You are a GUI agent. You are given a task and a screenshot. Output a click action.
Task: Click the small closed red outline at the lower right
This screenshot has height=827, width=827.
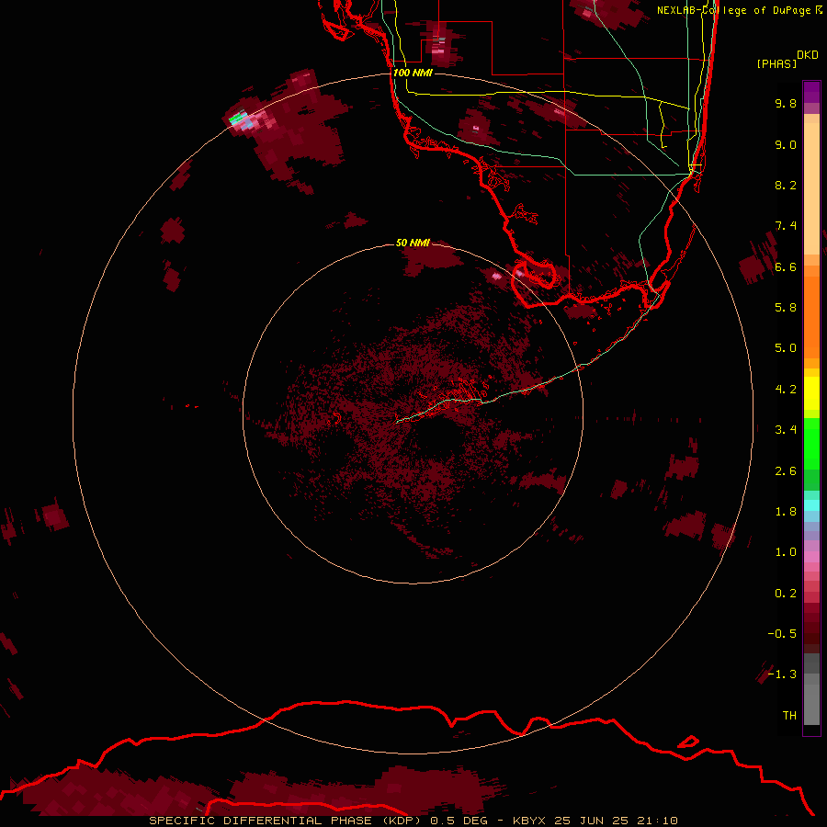pos(688,742)
